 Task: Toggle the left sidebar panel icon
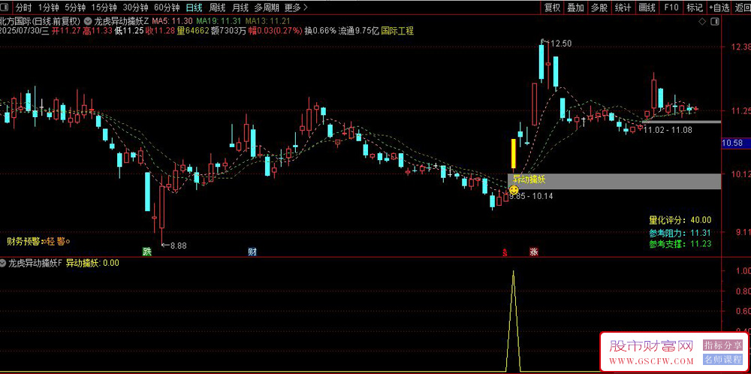[x=6, y=8]
